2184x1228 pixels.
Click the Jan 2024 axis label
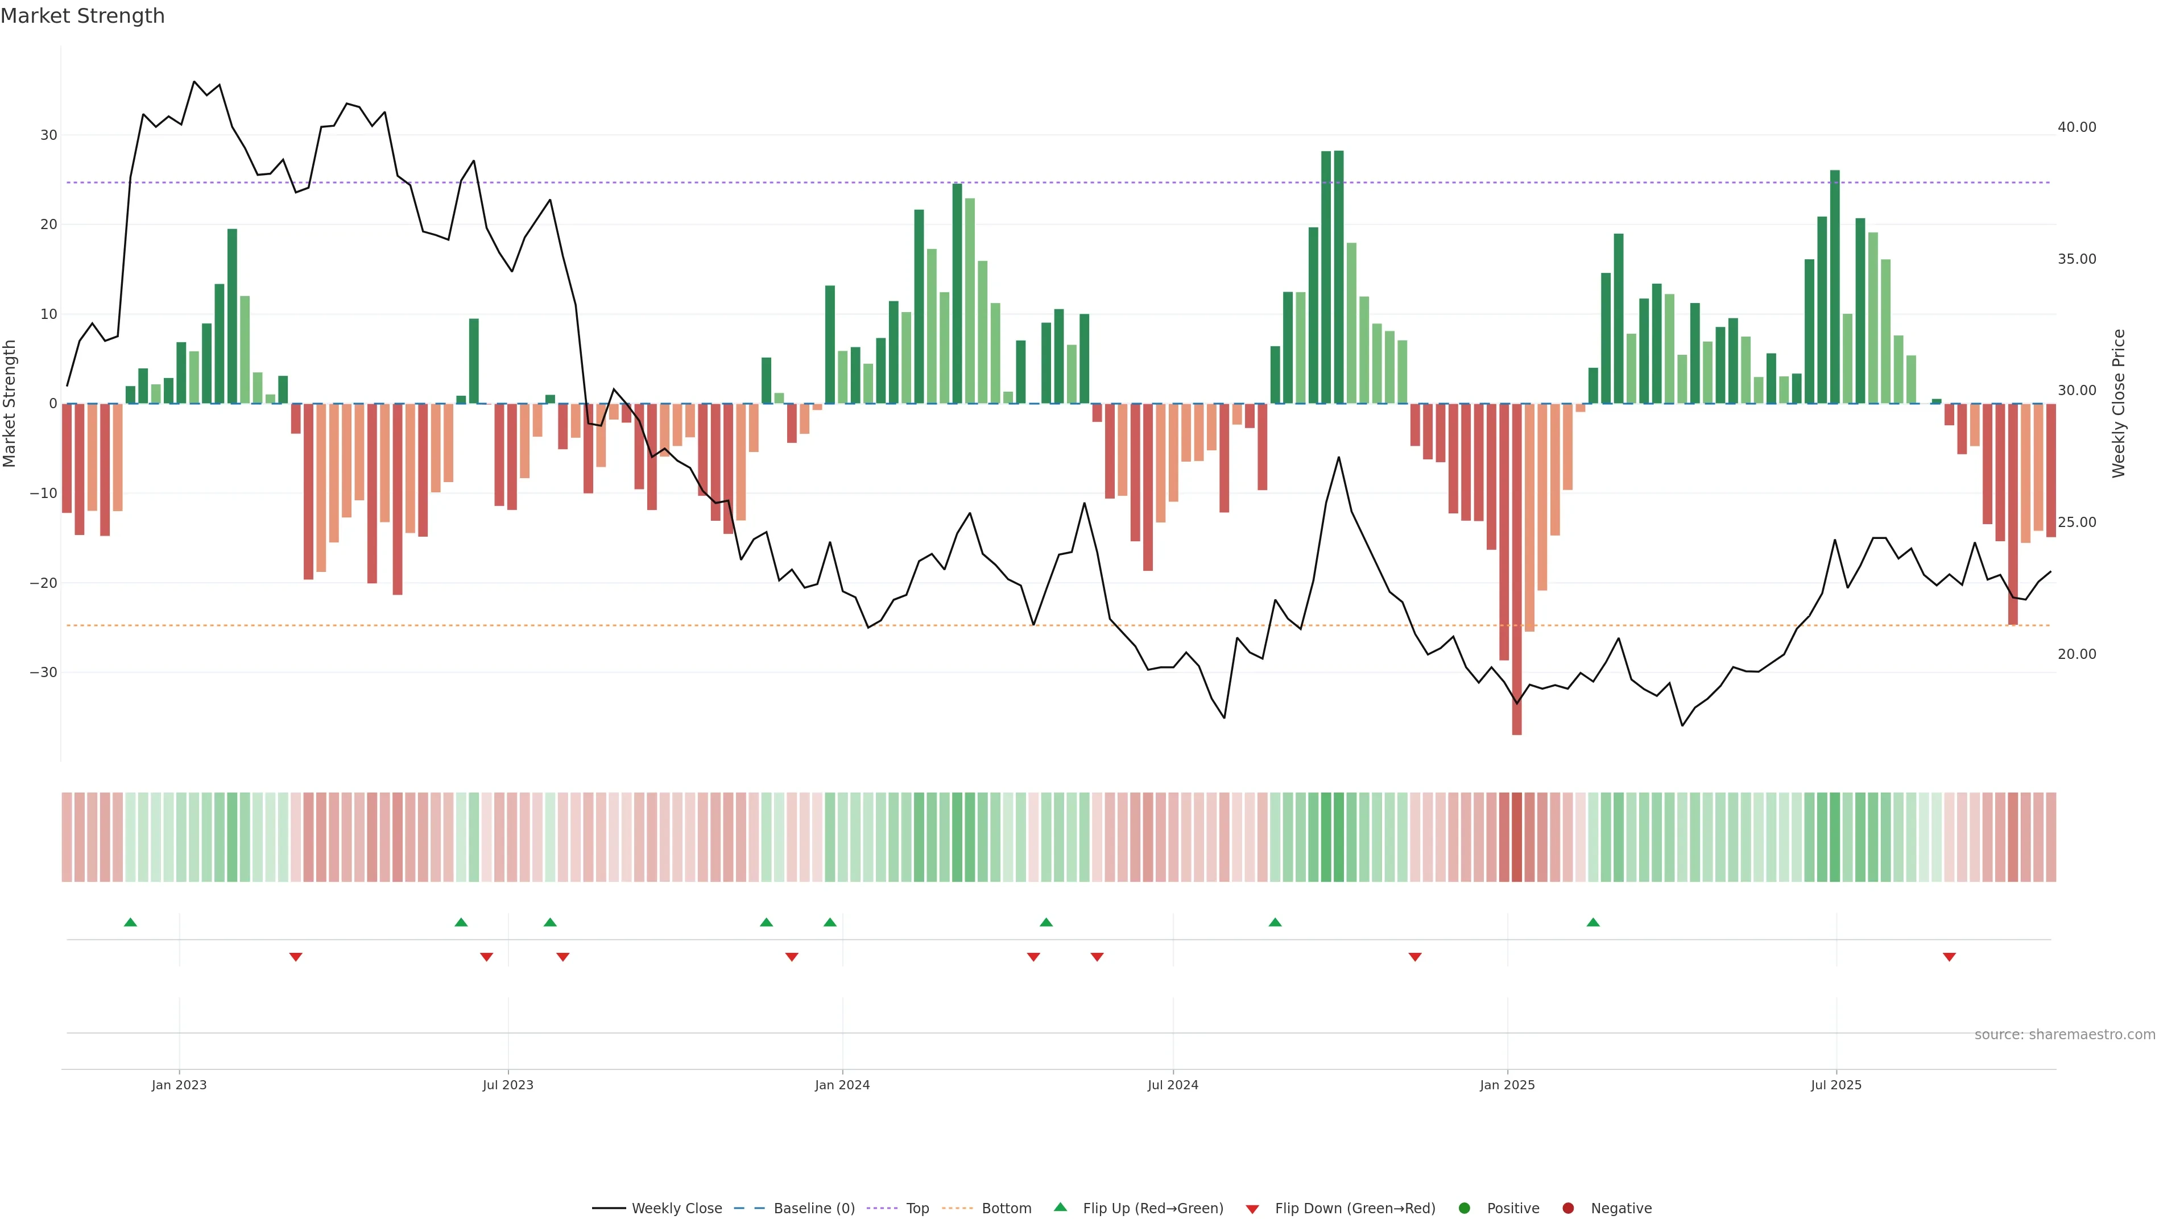842,1085
